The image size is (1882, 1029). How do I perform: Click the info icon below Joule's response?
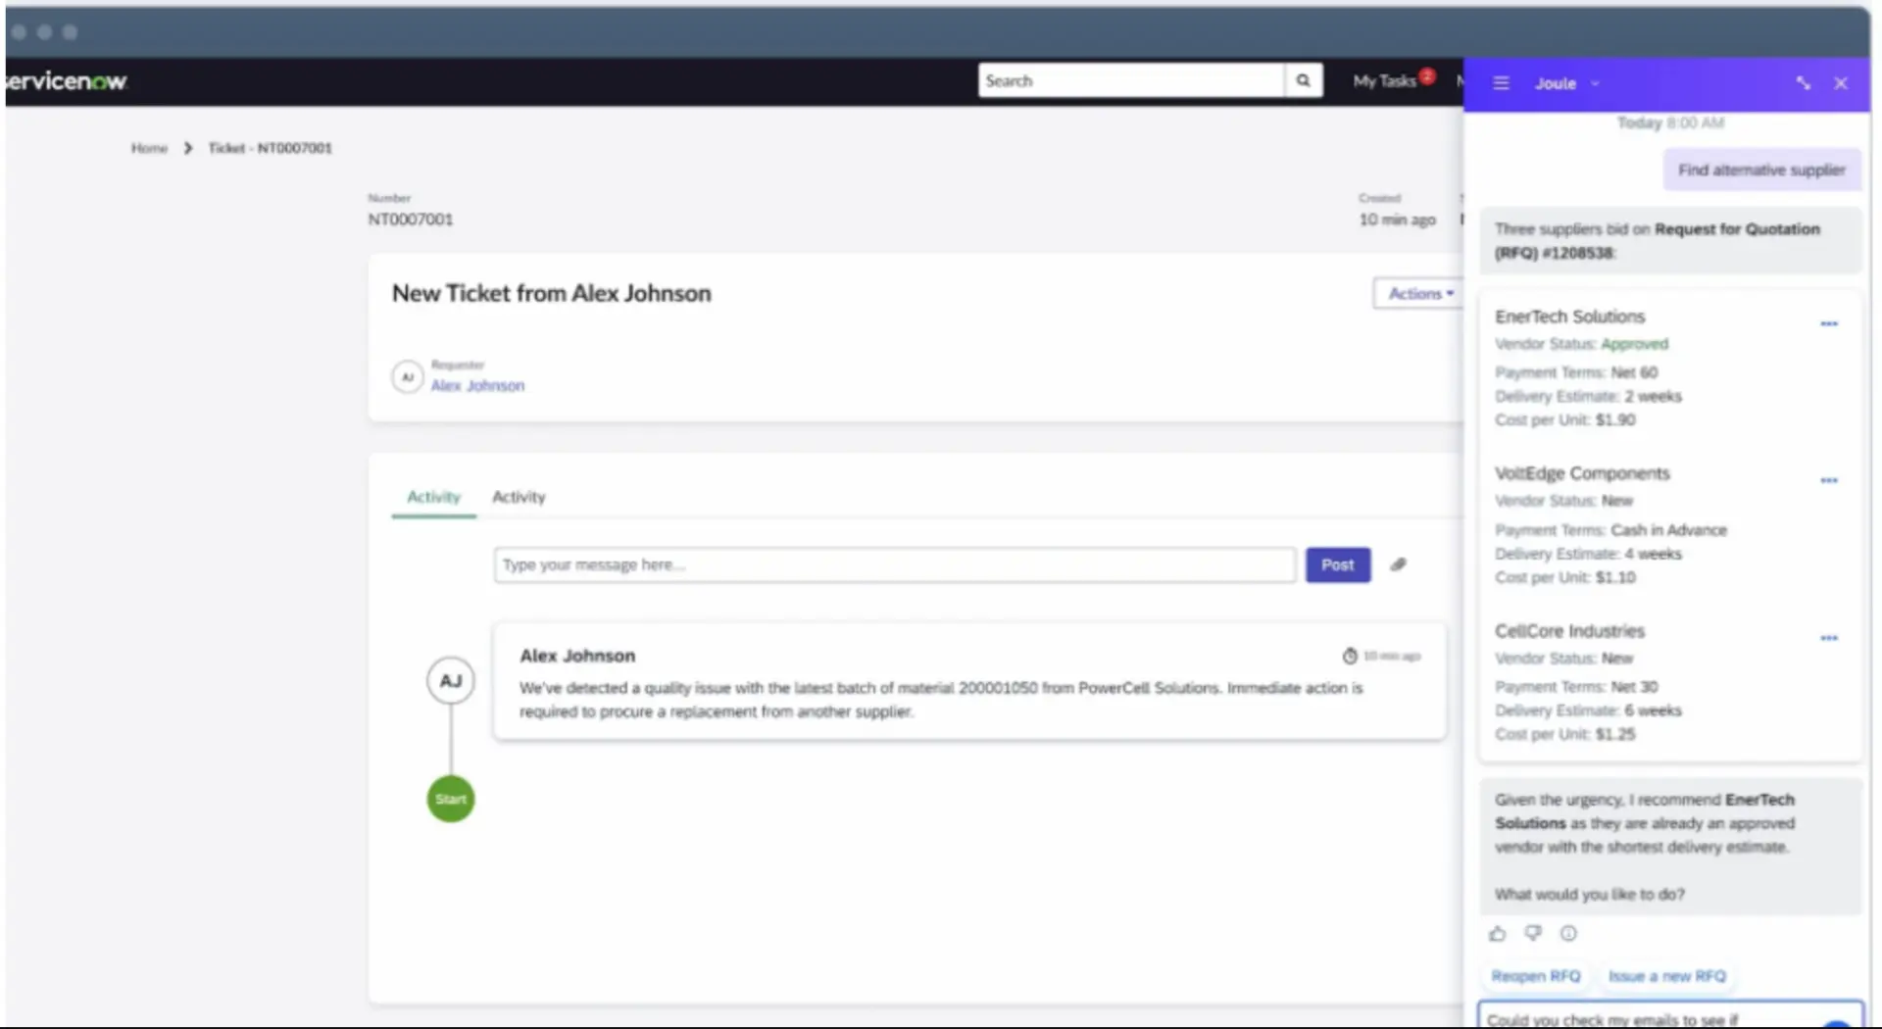1568,934
